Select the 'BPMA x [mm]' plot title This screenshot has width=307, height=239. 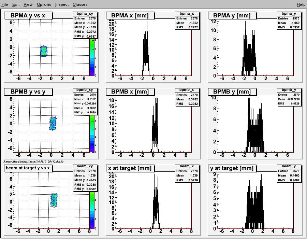click(130, 15)
